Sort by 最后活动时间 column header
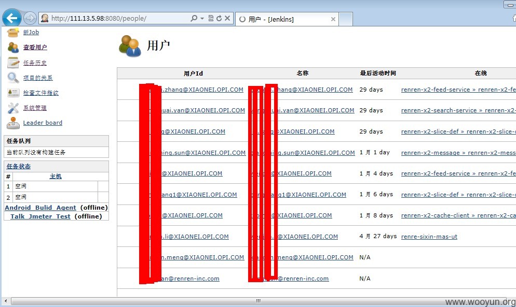Image resolution: width=516 pixels, height=307 pixels. click(x=378, y=73)
